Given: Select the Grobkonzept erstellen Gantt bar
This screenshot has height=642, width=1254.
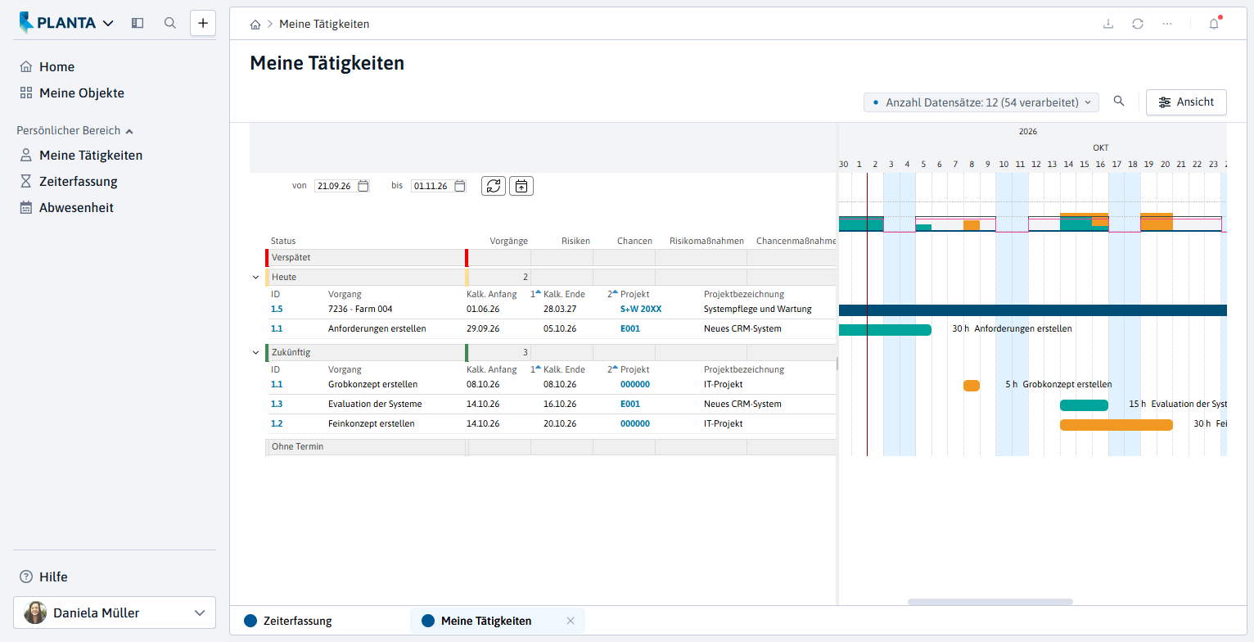Looking at the screenshot, I should pos(972,386).
